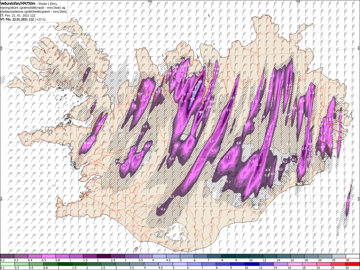Viewport: 360px width, 270px height.
Task: Click the palest green rain swatch between 0.1 and 0.3
Action: click(x=7, y=264)
